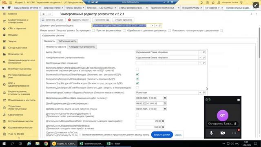Switch to Стандартные реквизиты tab
Screen dimensions: 261x147
pyautogui.click(x=82, y=47)
